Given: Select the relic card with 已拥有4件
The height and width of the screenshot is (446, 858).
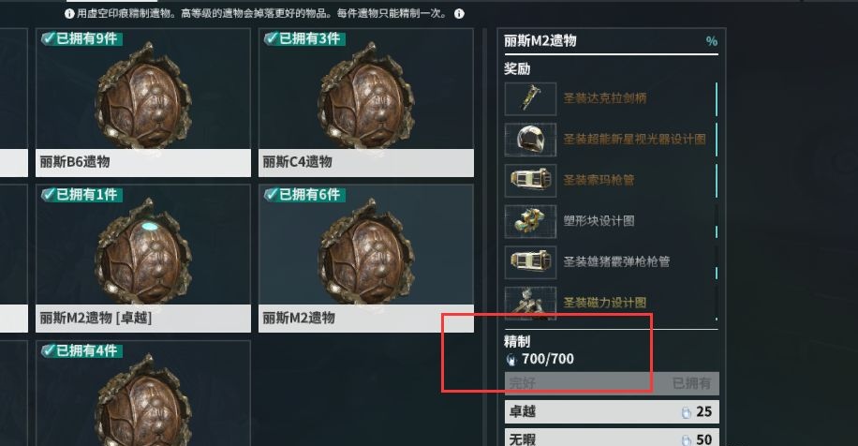Looking at the screenshot, I should [x=143, y=393].
